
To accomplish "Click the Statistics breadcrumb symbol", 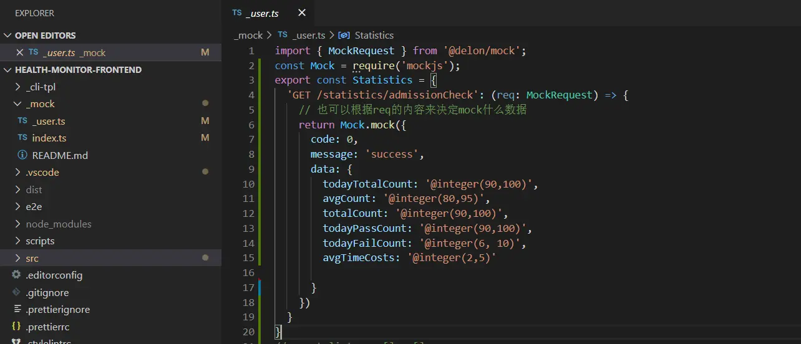I will point(374,36).
